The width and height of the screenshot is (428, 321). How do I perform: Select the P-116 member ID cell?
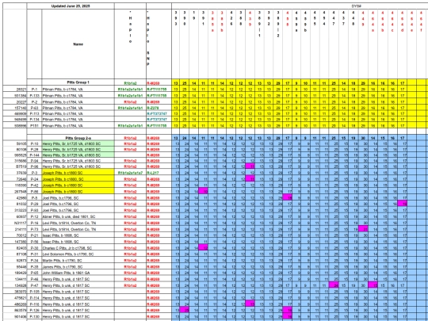(34, 304)
